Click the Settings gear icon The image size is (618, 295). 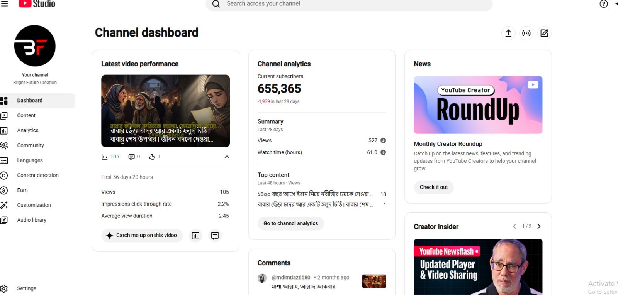point(4,288)
